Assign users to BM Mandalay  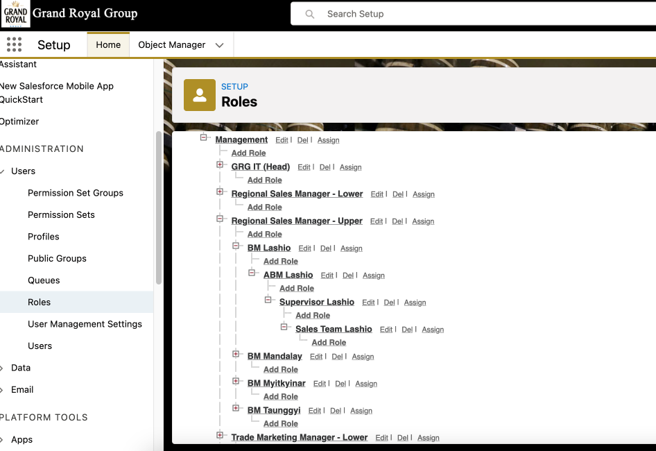click(x=363, y=357)
